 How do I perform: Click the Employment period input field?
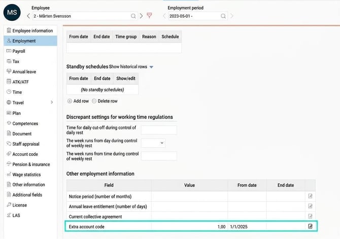click(198, 16)
